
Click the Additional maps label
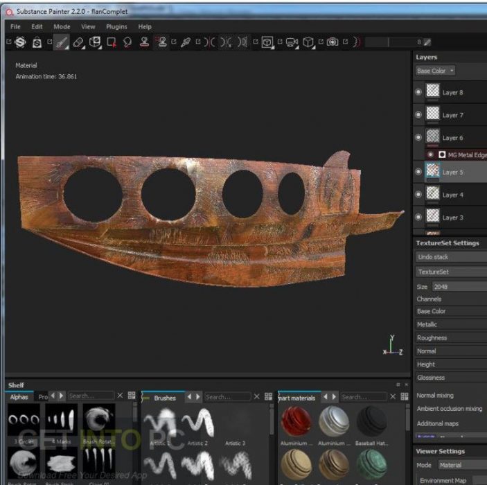click(x=437, y=423)
